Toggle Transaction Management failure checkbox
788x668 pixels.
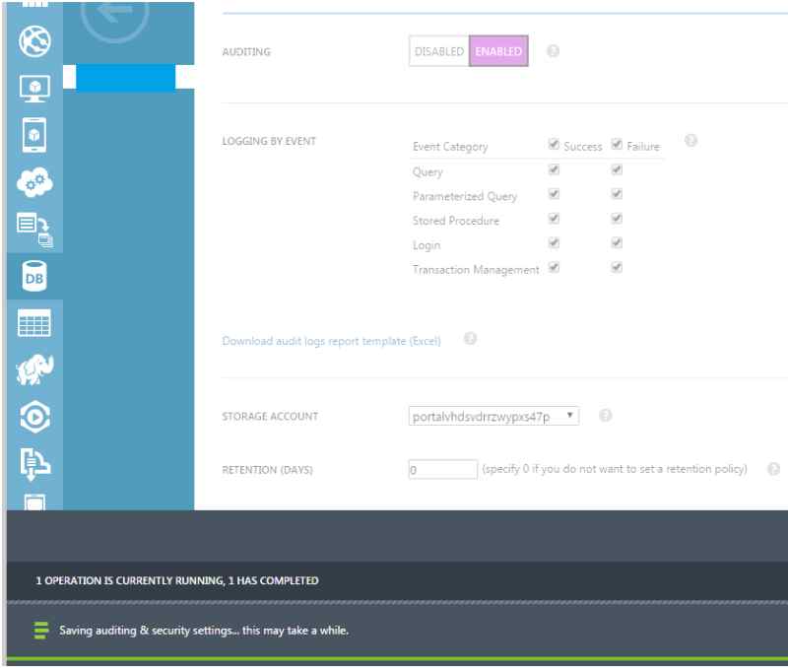(617, 267)
